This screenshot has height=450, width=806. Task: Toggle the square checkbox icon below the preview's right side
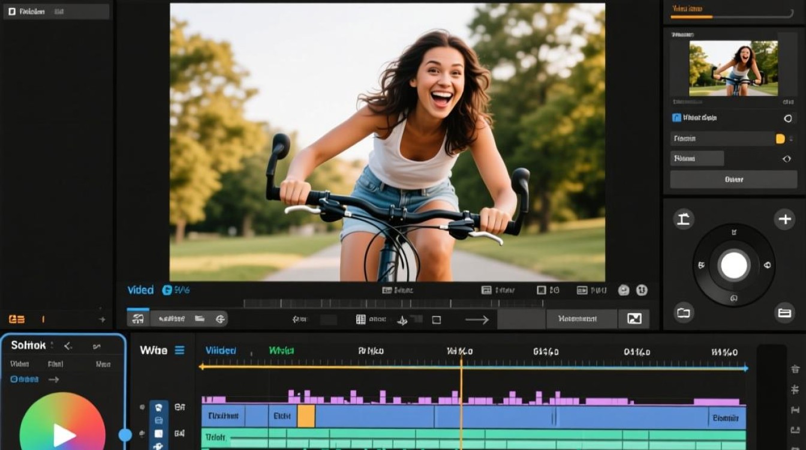(541, 290)
